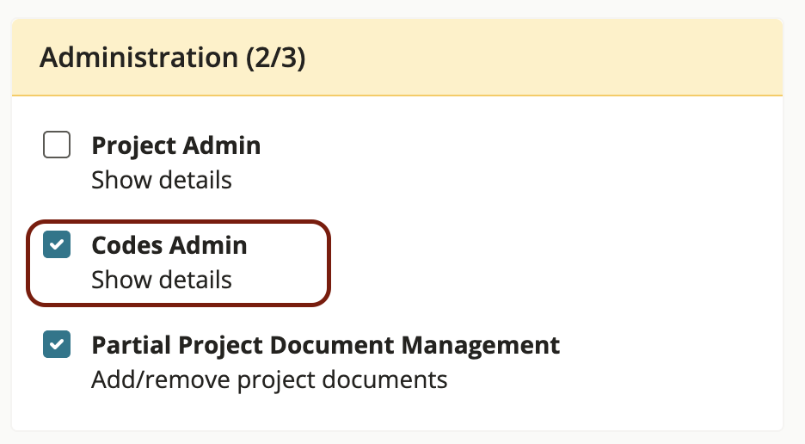Click the checkmark icon beside Partial Project
The image size is (805, 444).
(x=57, y=345)
